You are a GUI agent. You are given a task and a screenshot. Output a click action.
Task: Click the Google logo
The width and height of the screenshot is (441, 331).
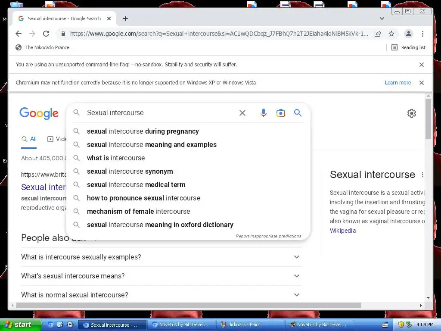(x=39, y=113)
